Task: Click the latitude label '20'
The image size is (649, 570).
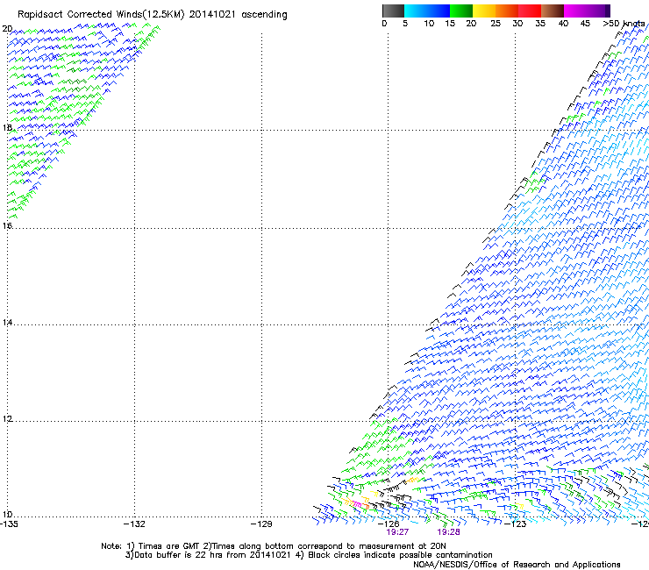Action: coord(7,29)
